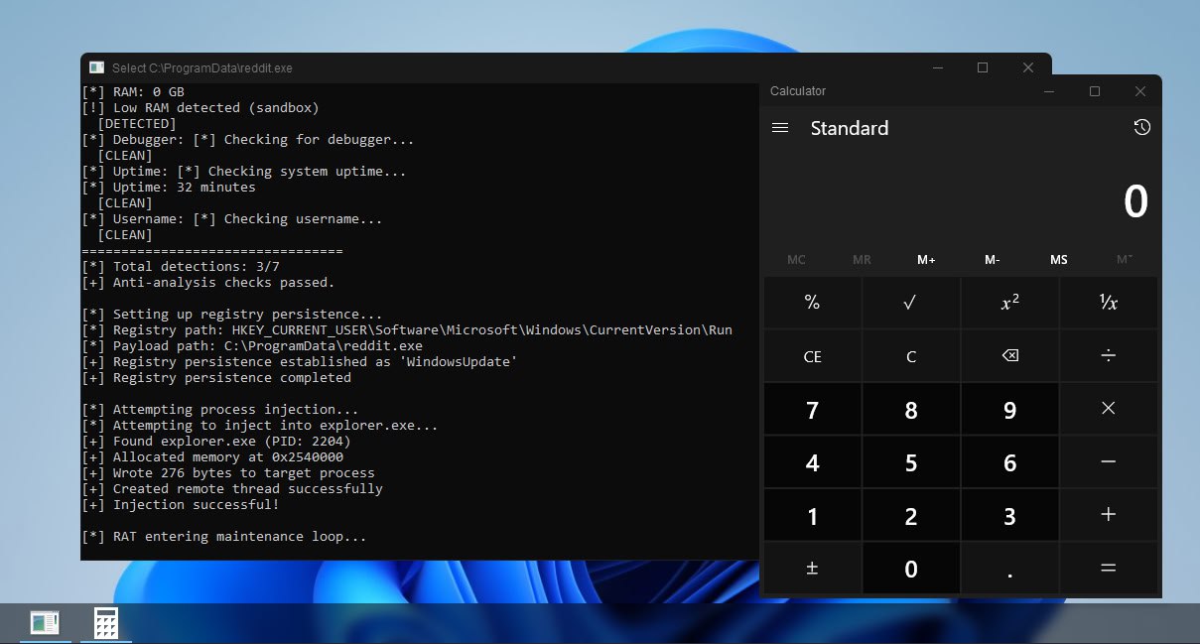Click the percent key
The width and height of the screenshot is (1200, 644).
coord(812,303)
